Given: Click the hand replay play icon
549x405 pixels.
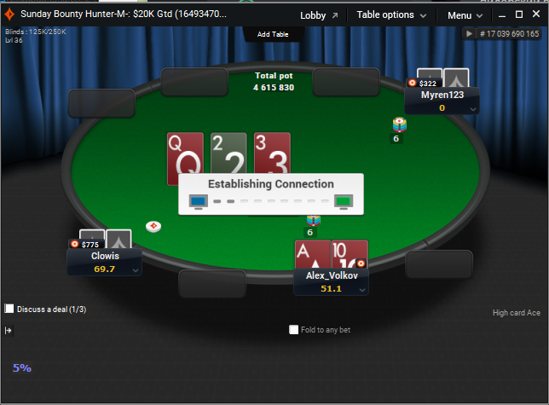Looking at the screenshot, I should (x=469, y=33).
